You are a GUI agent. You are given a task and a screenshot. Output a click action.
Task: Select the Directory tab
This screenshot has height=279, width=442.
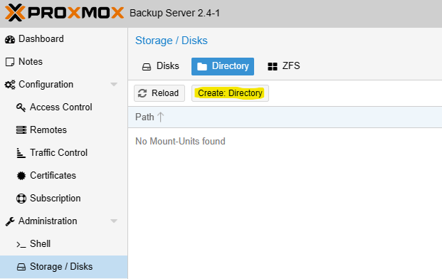coord(223,66)
